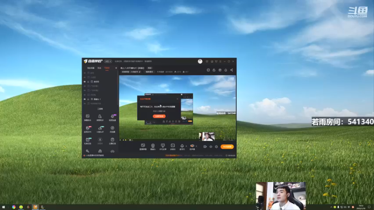Open the calendar gift task tool icon
The height and width of the screenshot is (210, 374).
[87, 141]
